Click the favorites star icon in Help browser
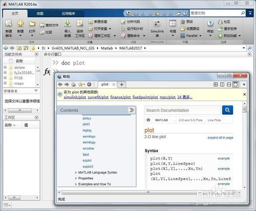This screenshot has width=256, height=211. click(80, 85)
